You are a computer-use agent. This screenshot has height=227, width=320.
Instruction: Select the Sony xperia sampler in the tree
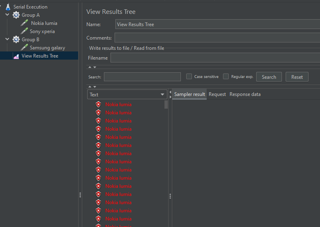[42, 31]
